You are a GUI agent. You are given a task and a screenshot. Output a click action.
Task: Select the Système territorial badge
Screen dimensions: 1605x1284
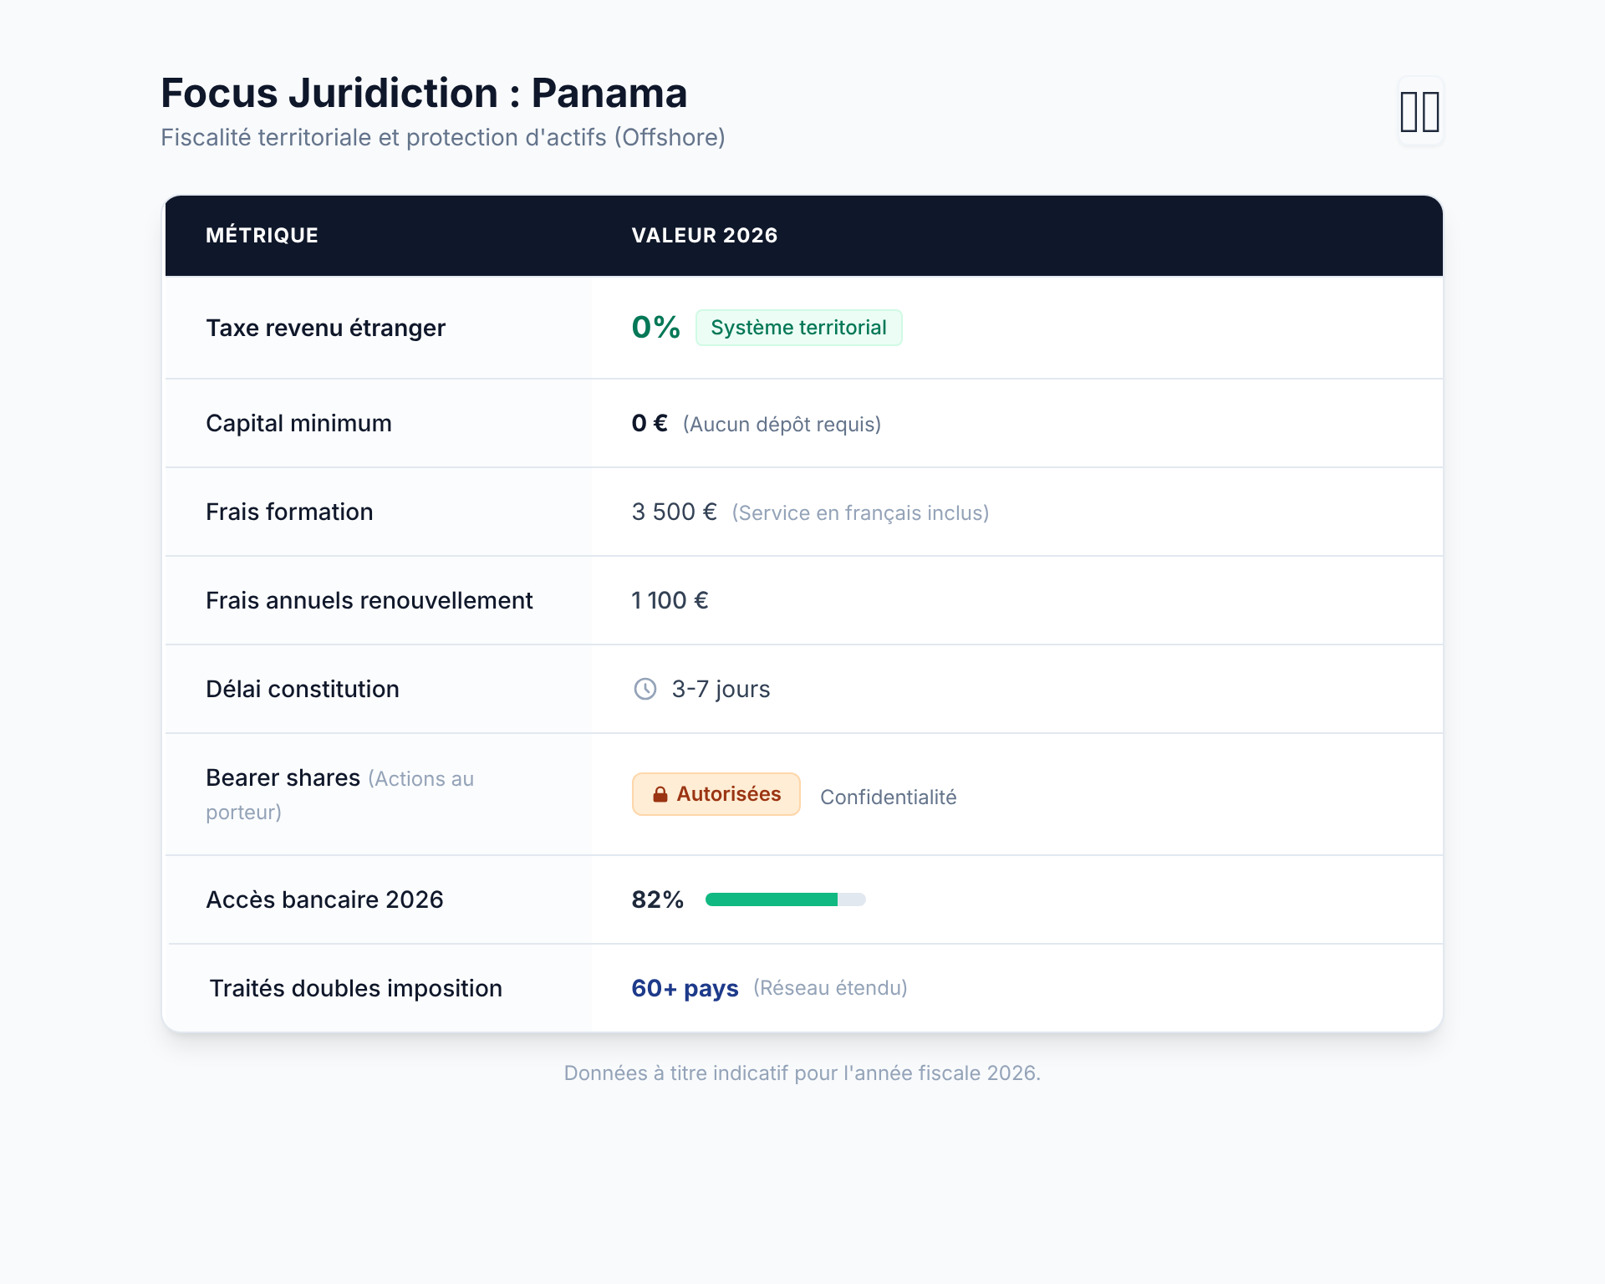[x=798, y=328]
